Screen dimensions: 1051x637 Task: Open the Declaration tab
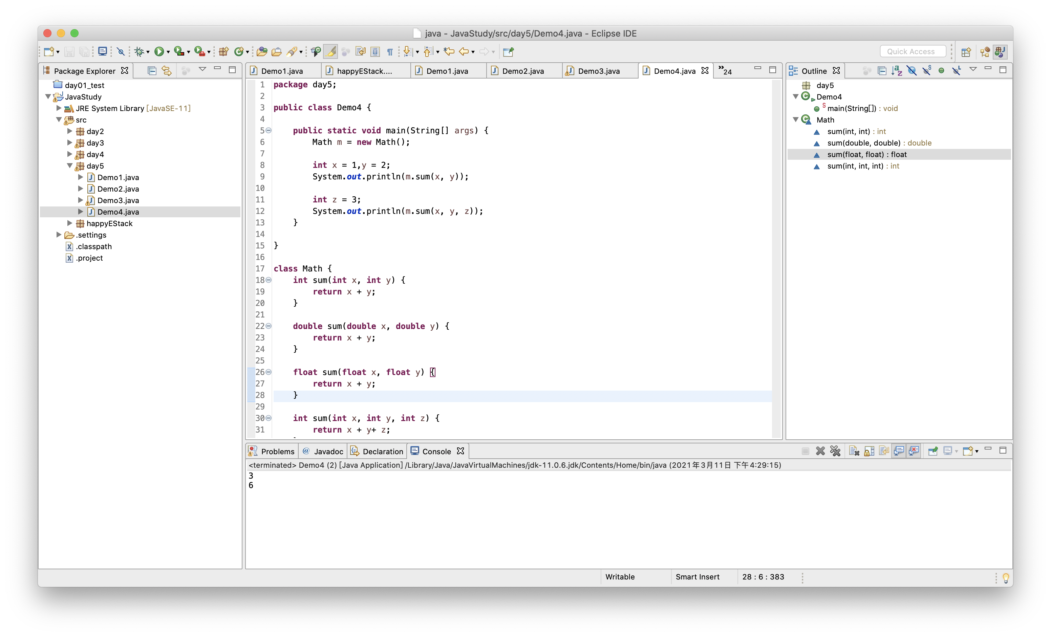point(377,452)
